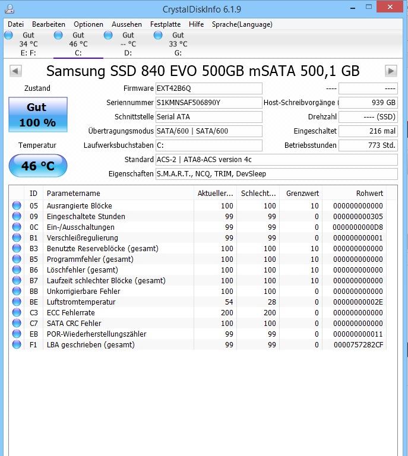The height and width of the screenshot is (456, 408).
Task: Open the Optionen menu
Action: 88,24
